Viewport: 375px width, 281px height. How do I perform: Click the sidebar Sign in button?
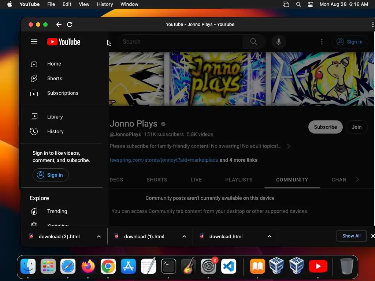coord(51,175)
